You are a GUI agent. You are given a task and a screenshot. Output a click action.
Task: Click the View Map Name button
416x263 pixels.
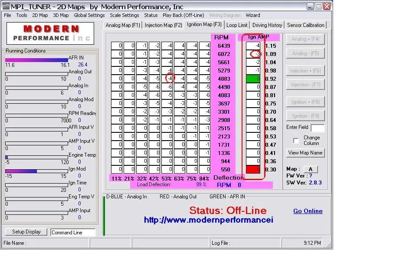pos(305,153)
